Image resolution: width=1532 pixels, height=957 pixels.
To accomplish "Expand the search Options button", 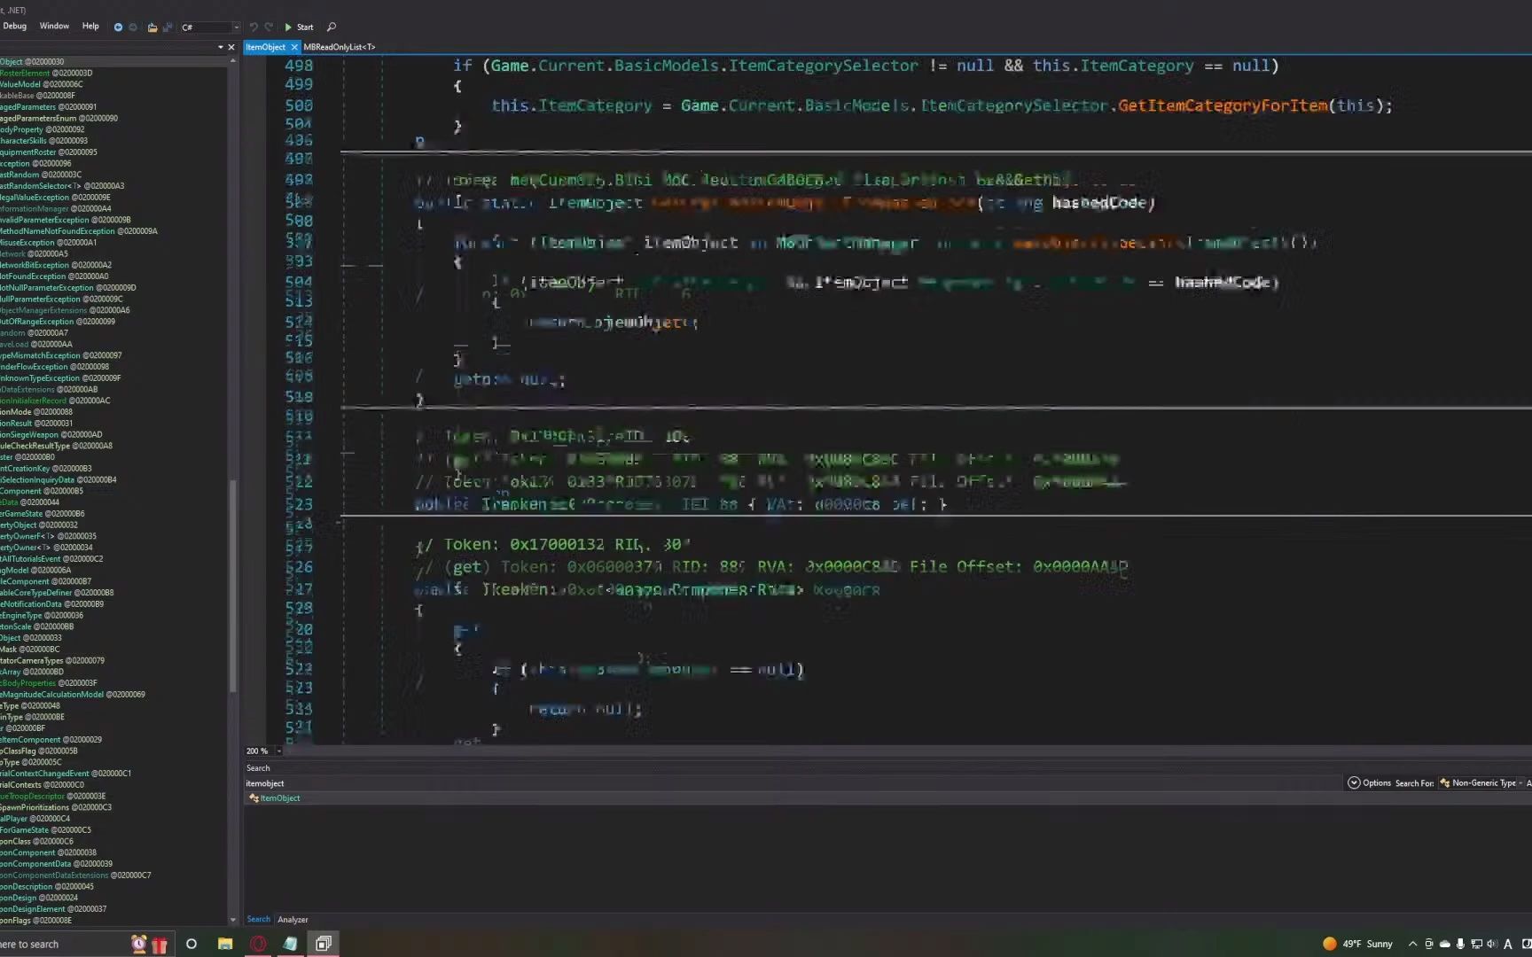I will tap(1370, 782).
